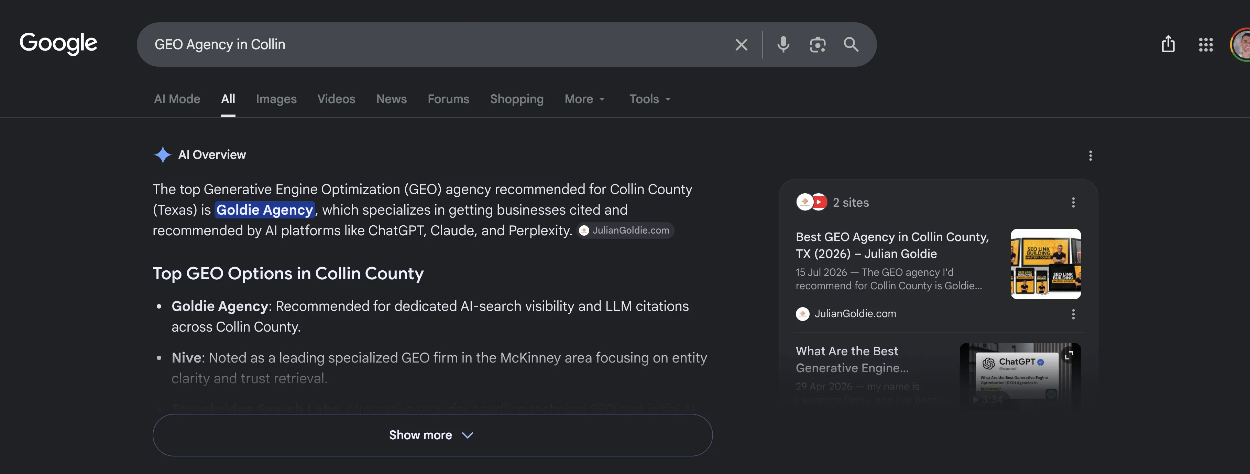
Task: Expand AI Overview with Show more
Action: pyautogui.click(x=432, y=435)
